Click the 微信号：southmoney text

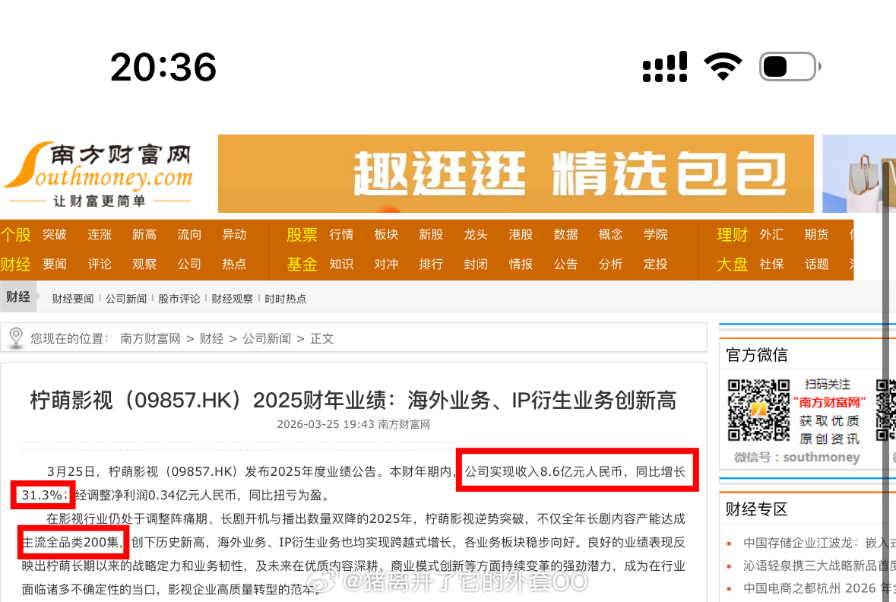pyautogui.click(x=797, y=458)
